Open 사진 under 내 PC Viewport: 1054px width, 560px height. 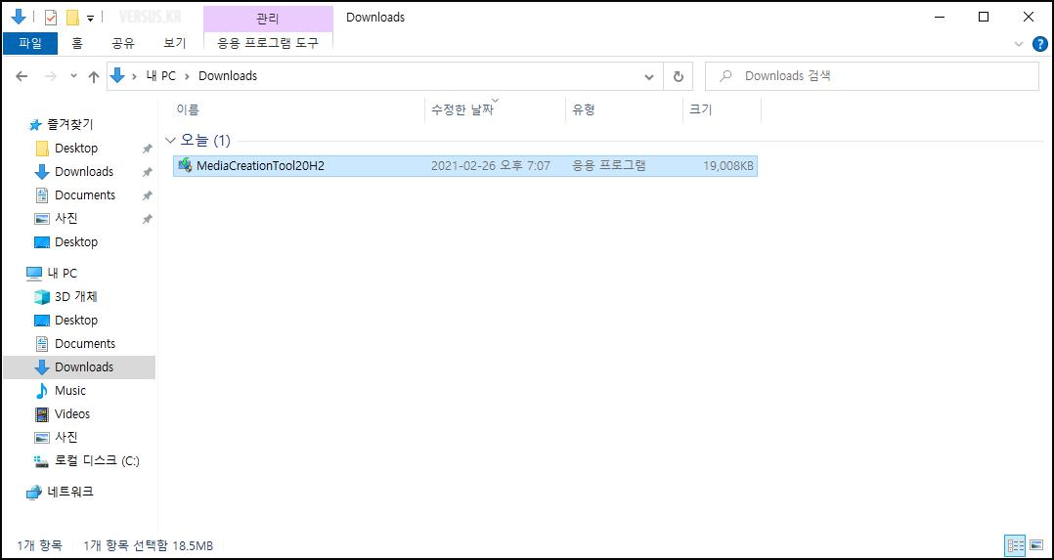click(x=66, y=438)
